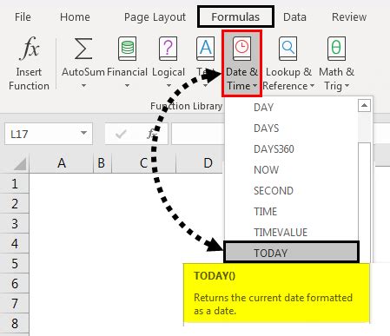Expand the Lookup & Reference dropdown arrow
The height and width of the screenshot is (336, 390).
coord(312,86)
